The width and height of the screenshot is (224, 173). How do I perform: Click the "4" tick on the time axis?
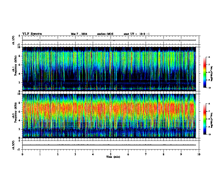tap(93, 154)
